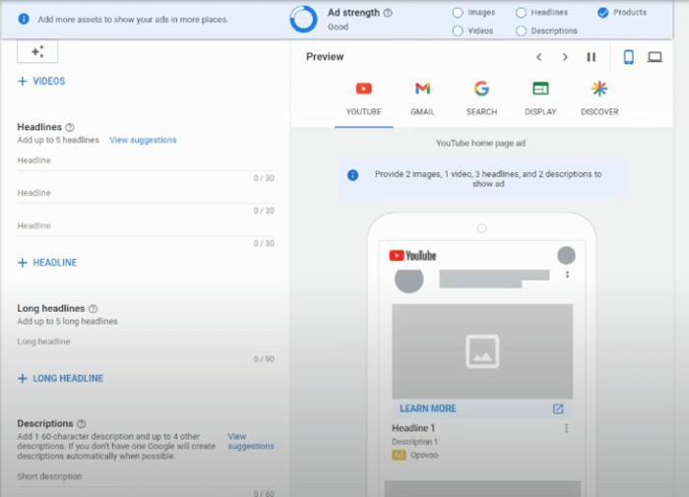Screen dimensions: 689x497
Task: Expand by adding another Headline
Action: pyautogui.click(x=47, y=263)
